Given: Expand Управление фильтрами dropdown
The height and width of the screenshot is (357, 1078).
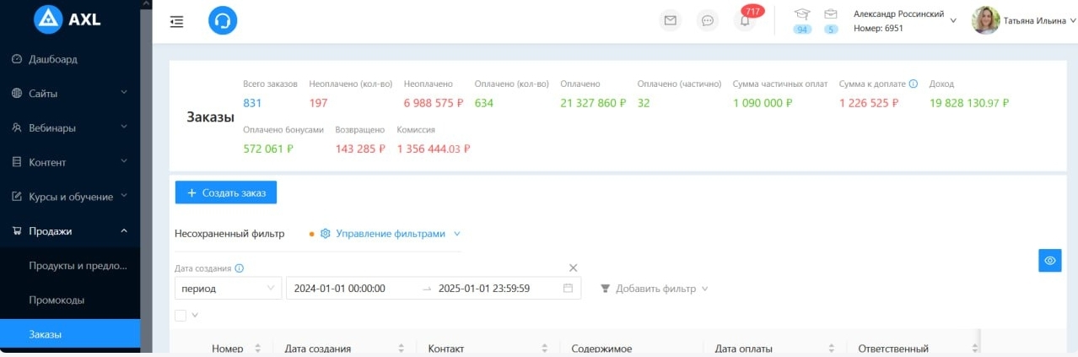Looking at the screenshot, I should pyautogui.click(x=457, y=234).
